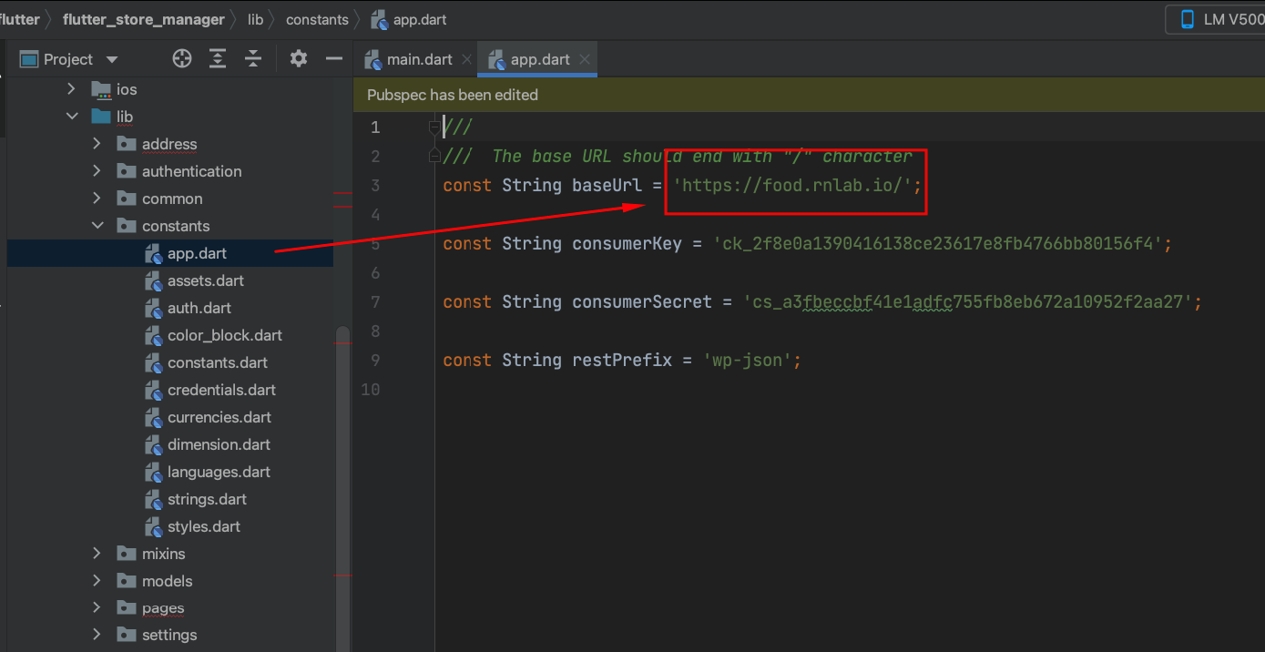Image resolution: width=1265 pixels, height=652 pixels.
Task: Expand the pages folder chevron
Action: (x=97, y=607)
